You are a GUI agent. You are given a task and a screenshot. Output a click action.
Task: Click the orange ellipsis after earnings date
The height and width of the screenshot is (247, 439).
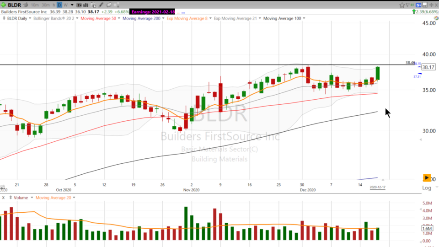pos(178,12)
